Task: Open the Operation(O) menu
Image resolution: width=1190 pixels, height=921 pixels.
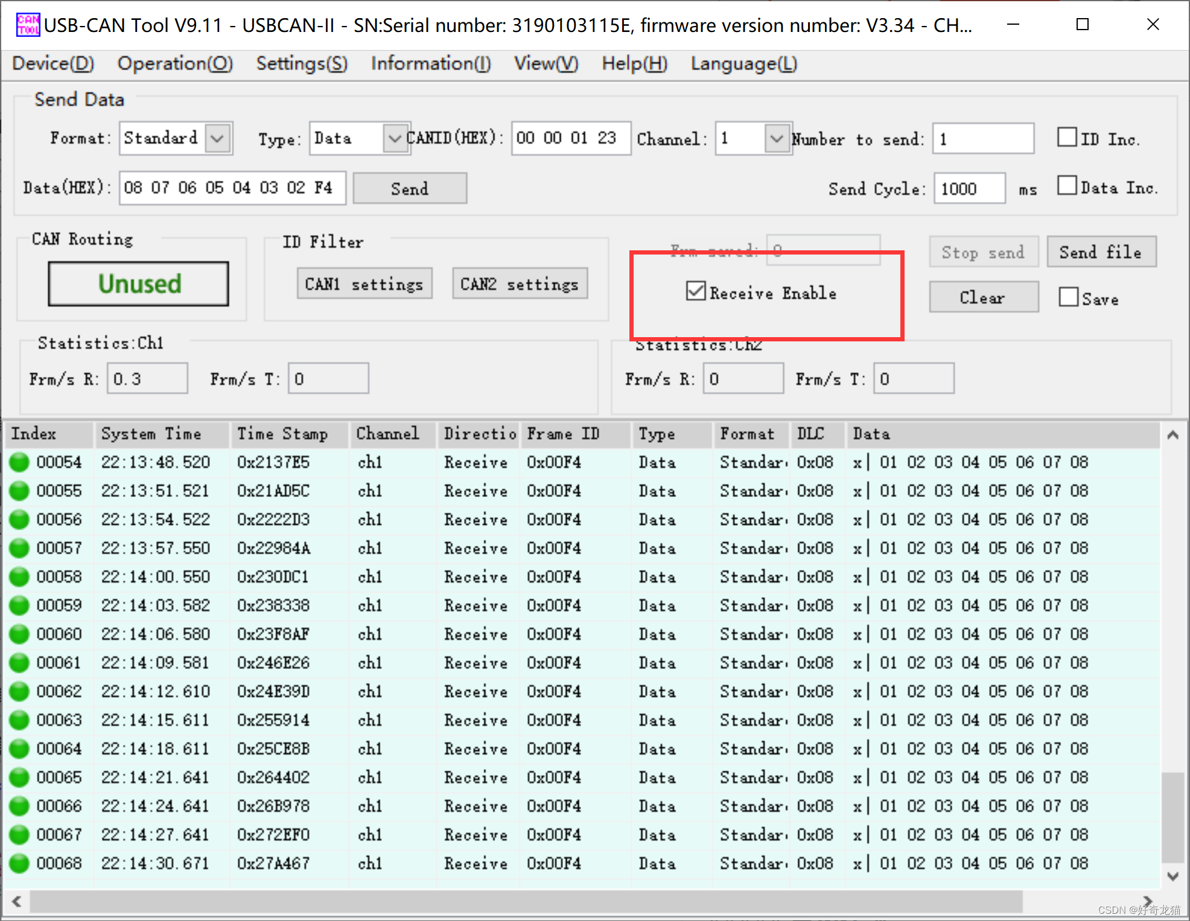Action: pos(175,63)
